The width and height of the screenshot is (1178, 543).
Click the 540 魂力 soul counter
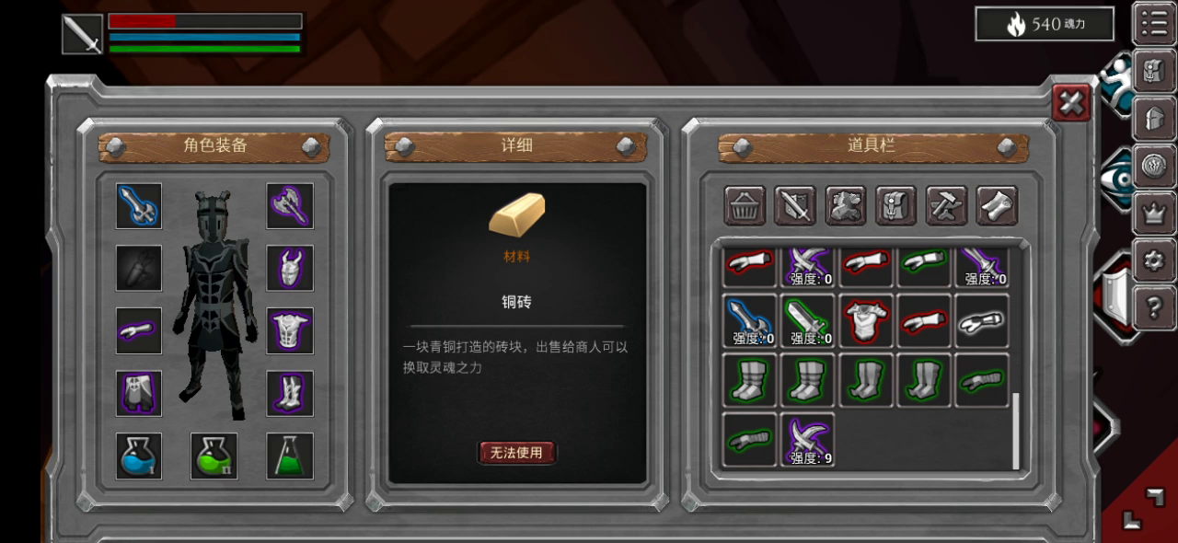[x=1045, y=24]
